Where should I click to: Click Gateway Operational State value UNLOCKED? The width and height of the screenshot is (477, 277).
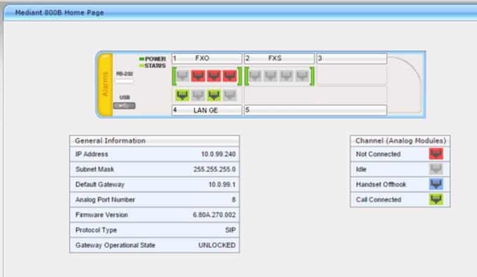click(x=217, y=245)
